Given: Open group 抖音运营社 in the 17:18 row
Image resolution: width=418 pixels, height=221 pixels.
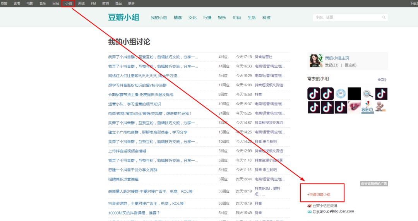Looking at the screenshot, I should pos(264,57).
